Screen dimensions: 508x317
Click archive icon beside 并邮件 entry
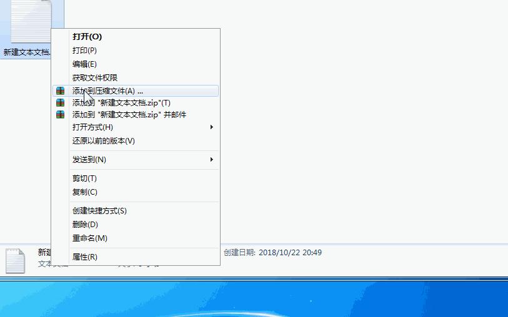60,115
